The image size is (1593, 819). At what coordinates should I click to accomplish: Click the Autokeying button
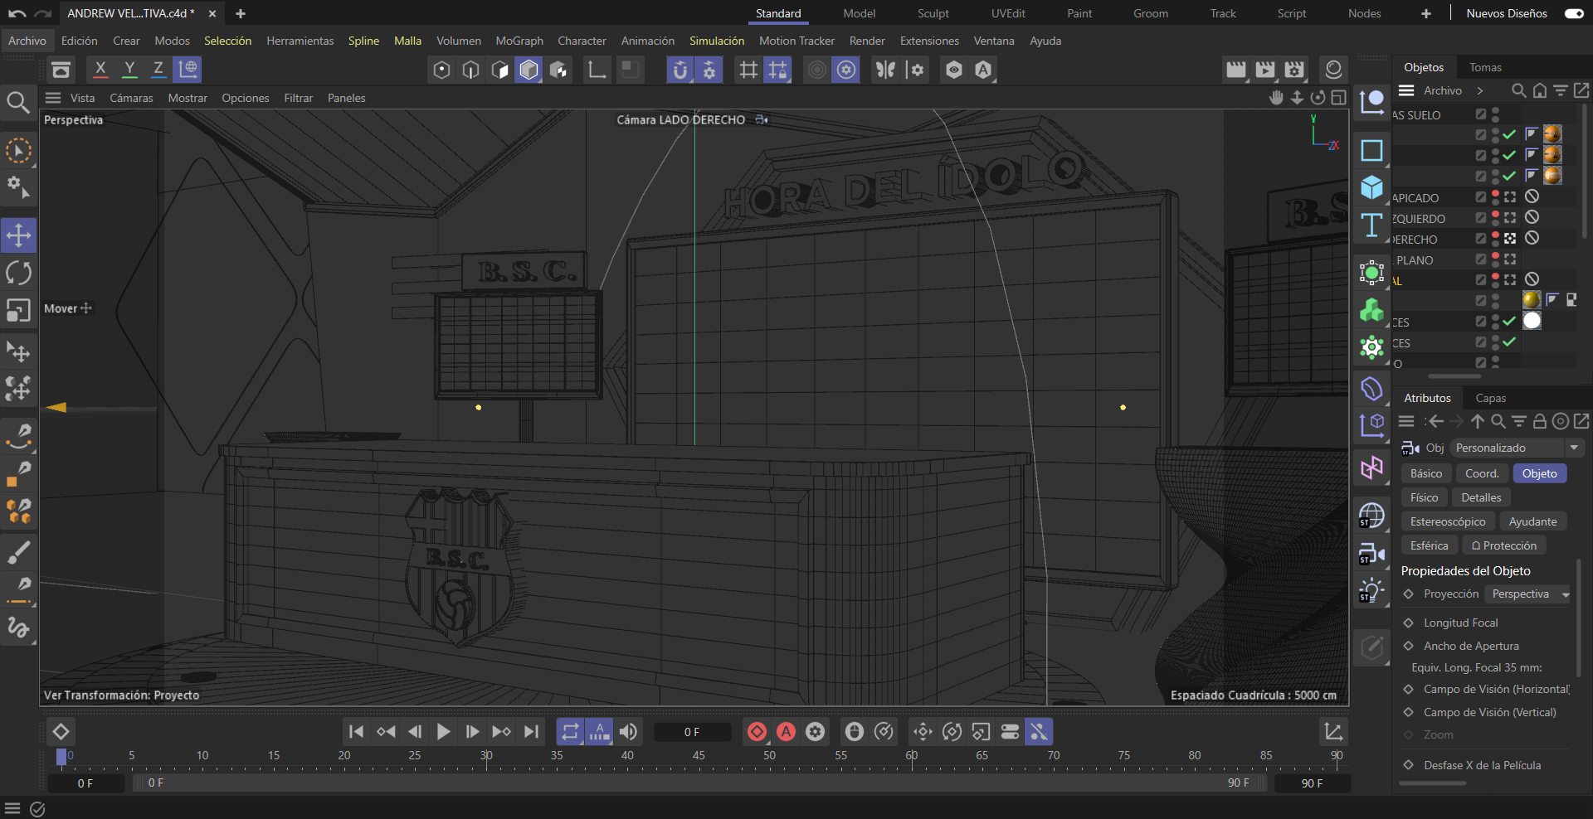tap(786, 731)
